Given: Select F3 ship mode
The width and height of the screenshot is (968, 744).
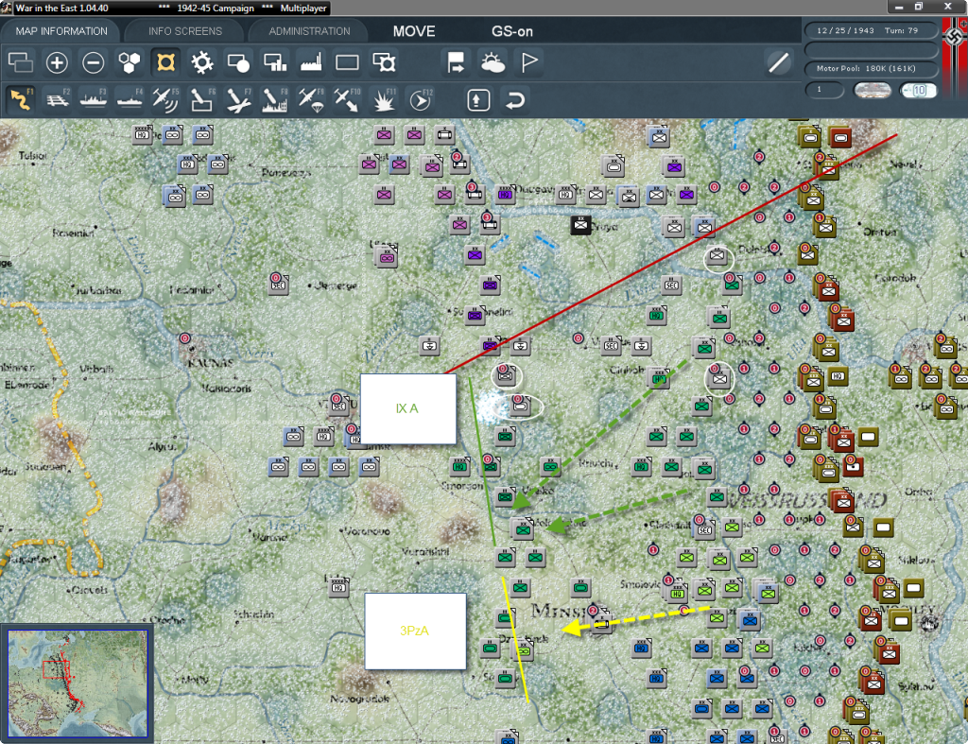Looking at the screenshot, I should pos(94,99).
